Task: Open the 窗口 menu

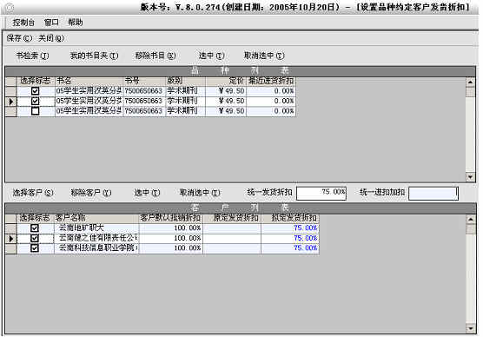Action: pyautogui.click(x=51, y=23)
